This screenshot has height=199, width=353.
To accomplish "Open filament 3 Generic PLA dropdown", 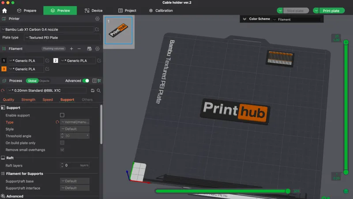I will pos(26,69).
